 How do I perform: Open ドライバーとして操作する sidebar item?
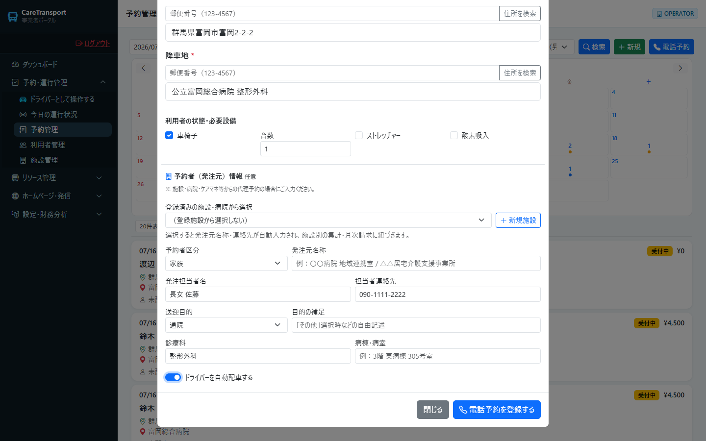coord(63,99)
